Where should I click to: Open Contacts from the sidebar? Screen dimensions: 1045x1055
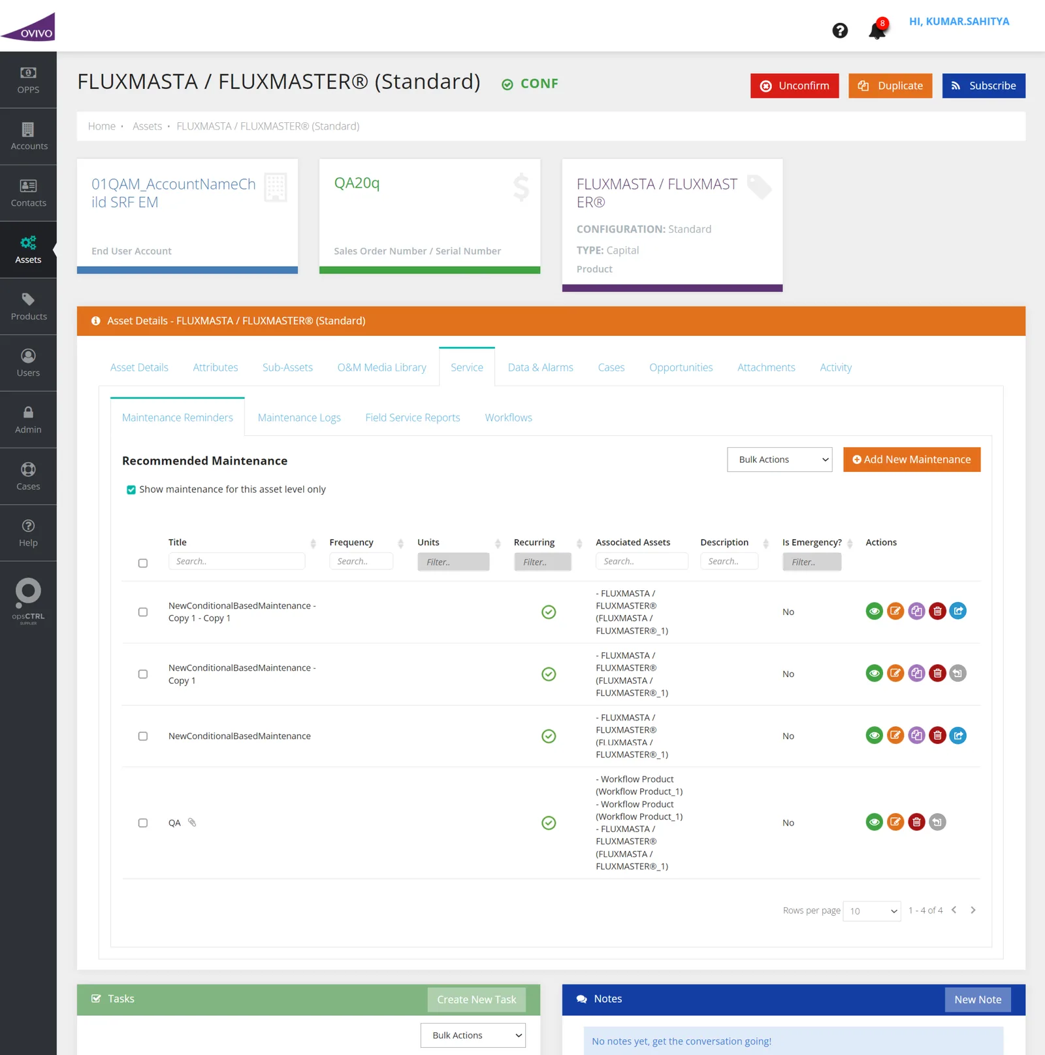click(x=28, y=193)
